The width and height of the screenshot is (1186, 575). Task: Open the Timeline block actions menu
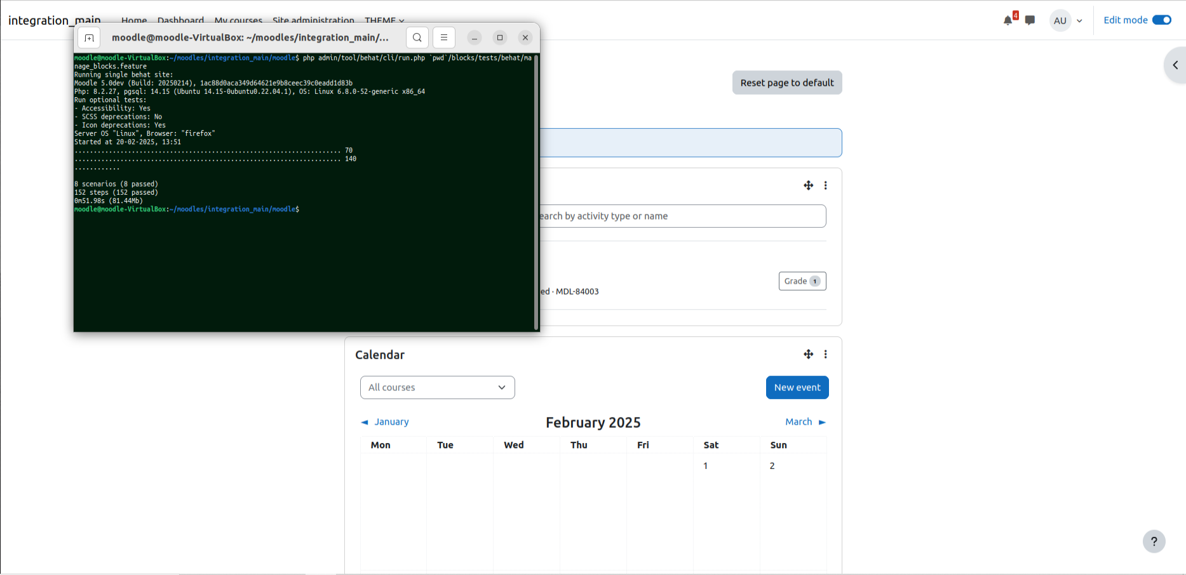pos(826,185)
